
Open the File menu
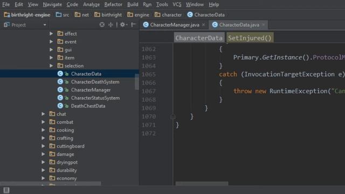click(6, 4)
